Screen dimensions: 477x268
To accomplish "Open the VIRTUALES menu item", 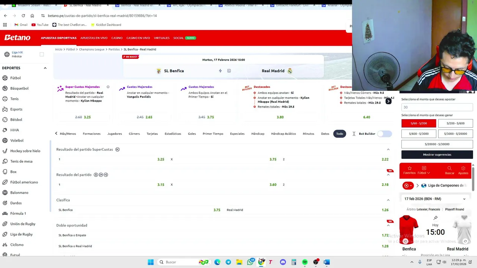I will click(162, 38).
